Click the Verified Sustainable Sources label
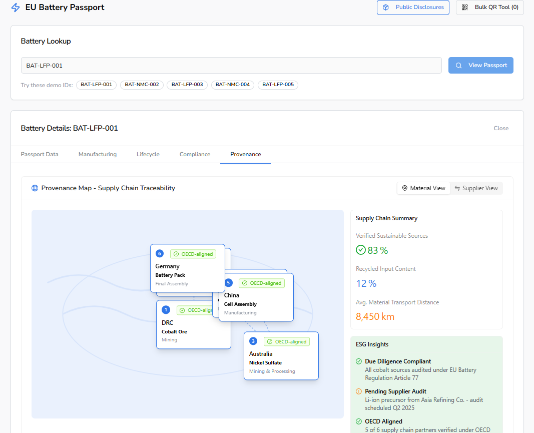This screenshot has height=433, width=534. click(392, 236)
